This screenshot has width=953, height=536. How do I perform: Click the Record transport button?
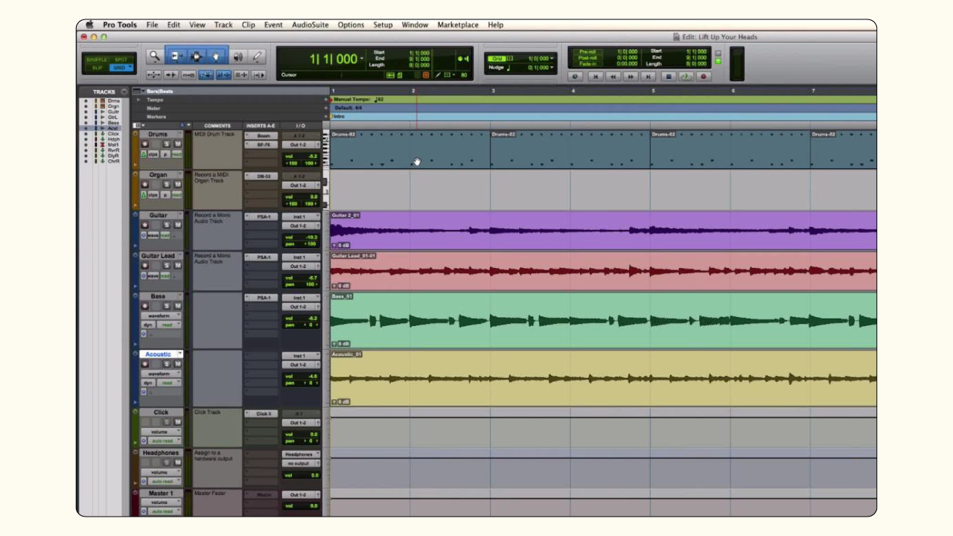(x=704, y=76)
